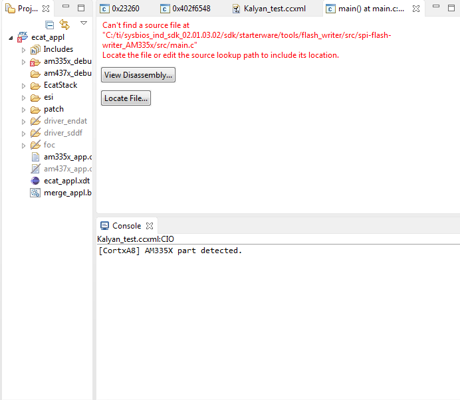
Task: Collapse the ecat_appl project node
Action: [x=11, y=38]
